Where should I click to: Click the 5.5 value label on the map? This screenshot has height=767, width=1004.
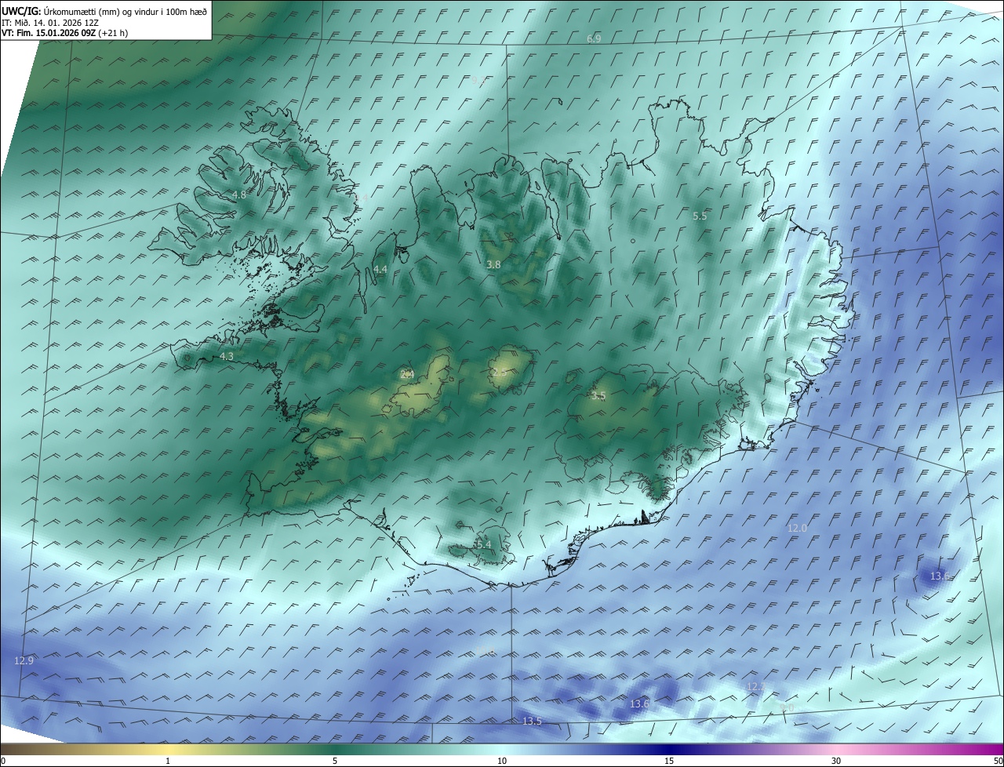700,216
